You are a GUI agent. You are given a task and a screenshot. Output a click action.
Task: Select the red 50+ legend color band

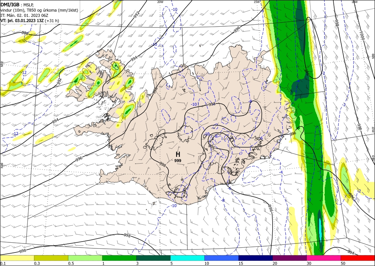(358, 258)
